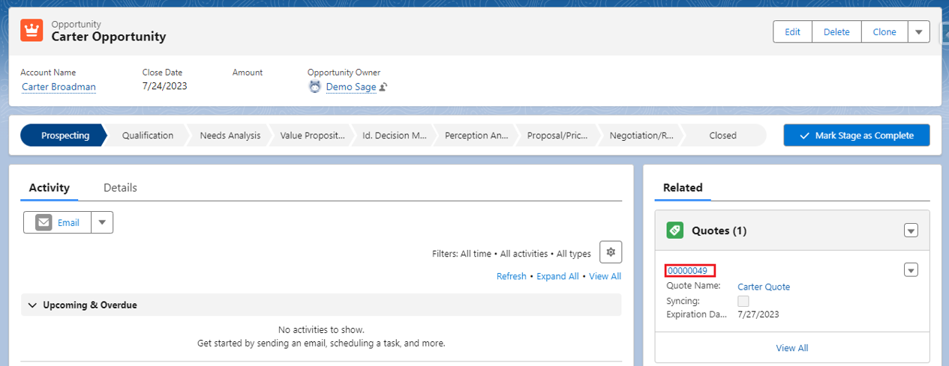Open the Quotes section actions dropdown
This screenshot has width=949, height=366.
click(911, 231)
